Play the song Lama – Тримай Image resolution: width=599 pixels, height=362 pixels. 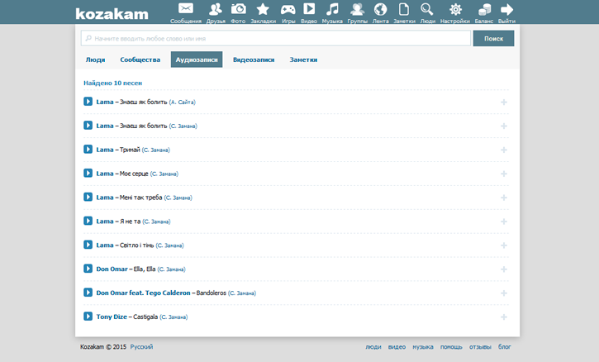click(x=88, y=150)
